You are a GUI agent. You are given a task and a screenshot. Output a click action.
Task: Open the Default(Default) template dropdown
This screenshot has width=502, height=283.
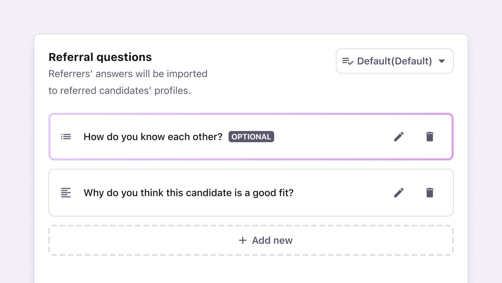(394, 61)
